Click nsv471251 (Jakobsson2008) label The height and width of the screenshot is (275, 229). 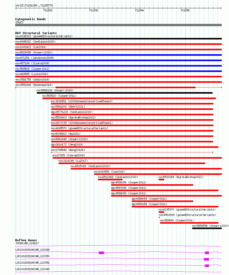35,58
